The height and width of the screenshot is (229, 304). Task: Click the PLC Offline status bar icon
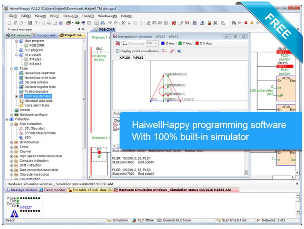pos(134,220)
